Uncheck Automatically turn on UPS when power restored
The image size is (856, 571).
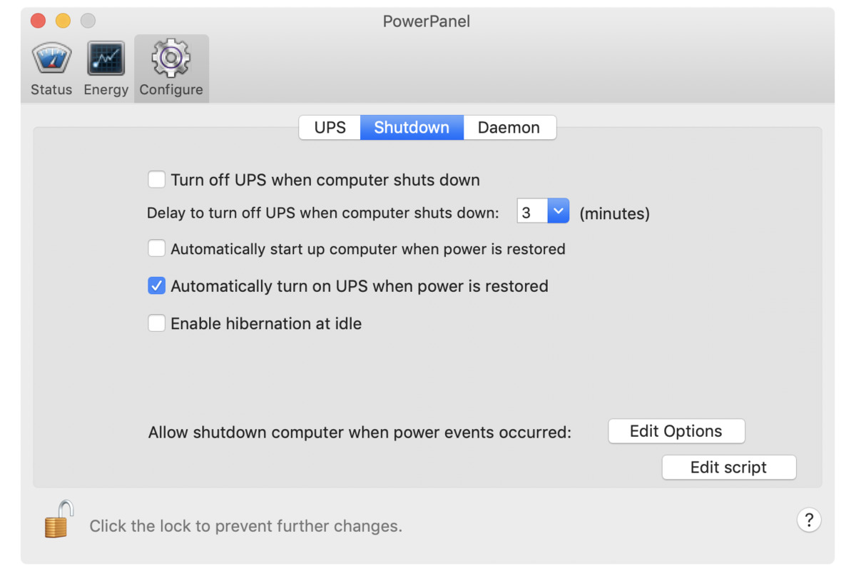156,286
